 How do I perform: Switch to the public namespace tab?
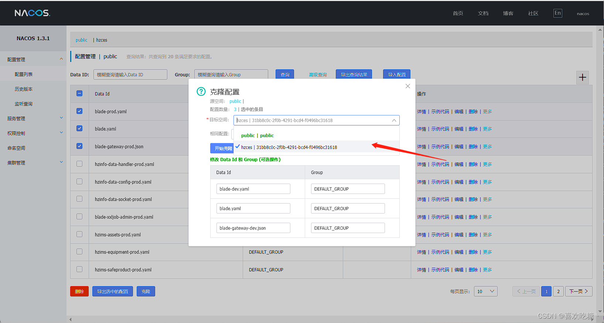click(81, 40)
